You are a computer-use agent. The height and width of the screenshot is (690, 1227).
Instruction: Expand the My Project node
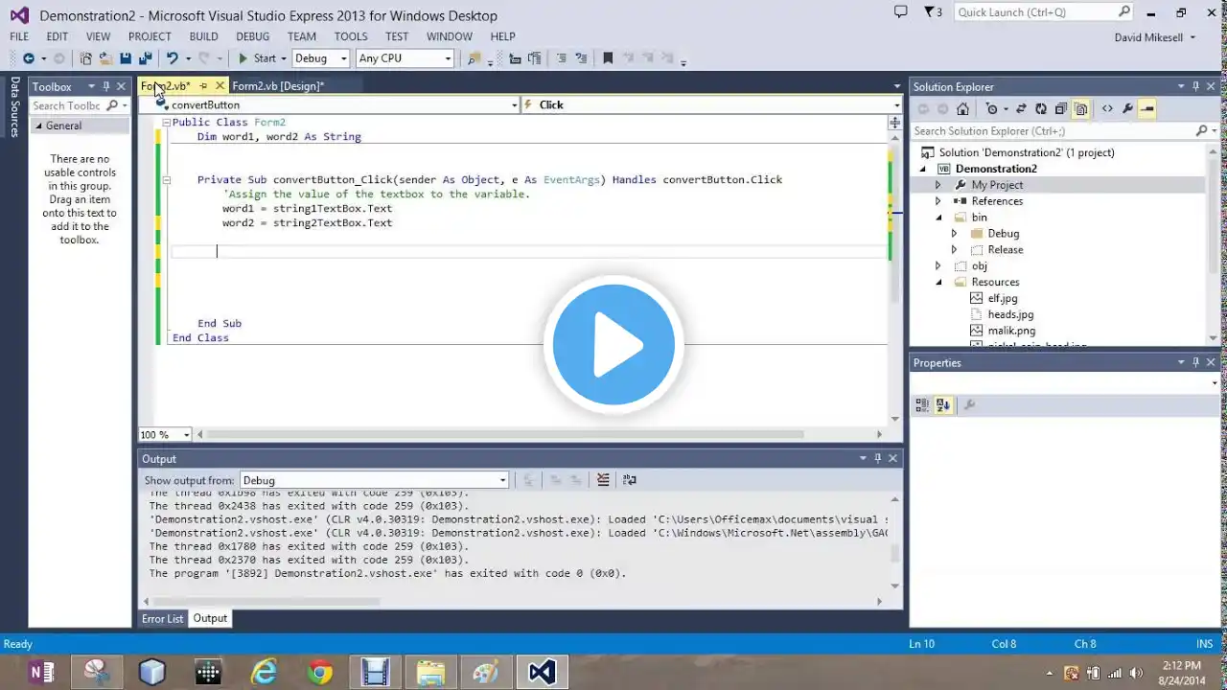pyautogui.click(x=938, y=185)
